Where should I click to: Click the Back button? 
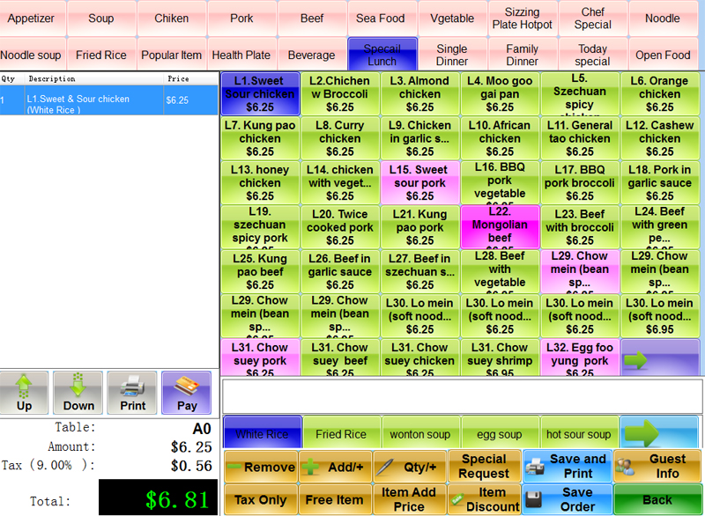point(657,499)
